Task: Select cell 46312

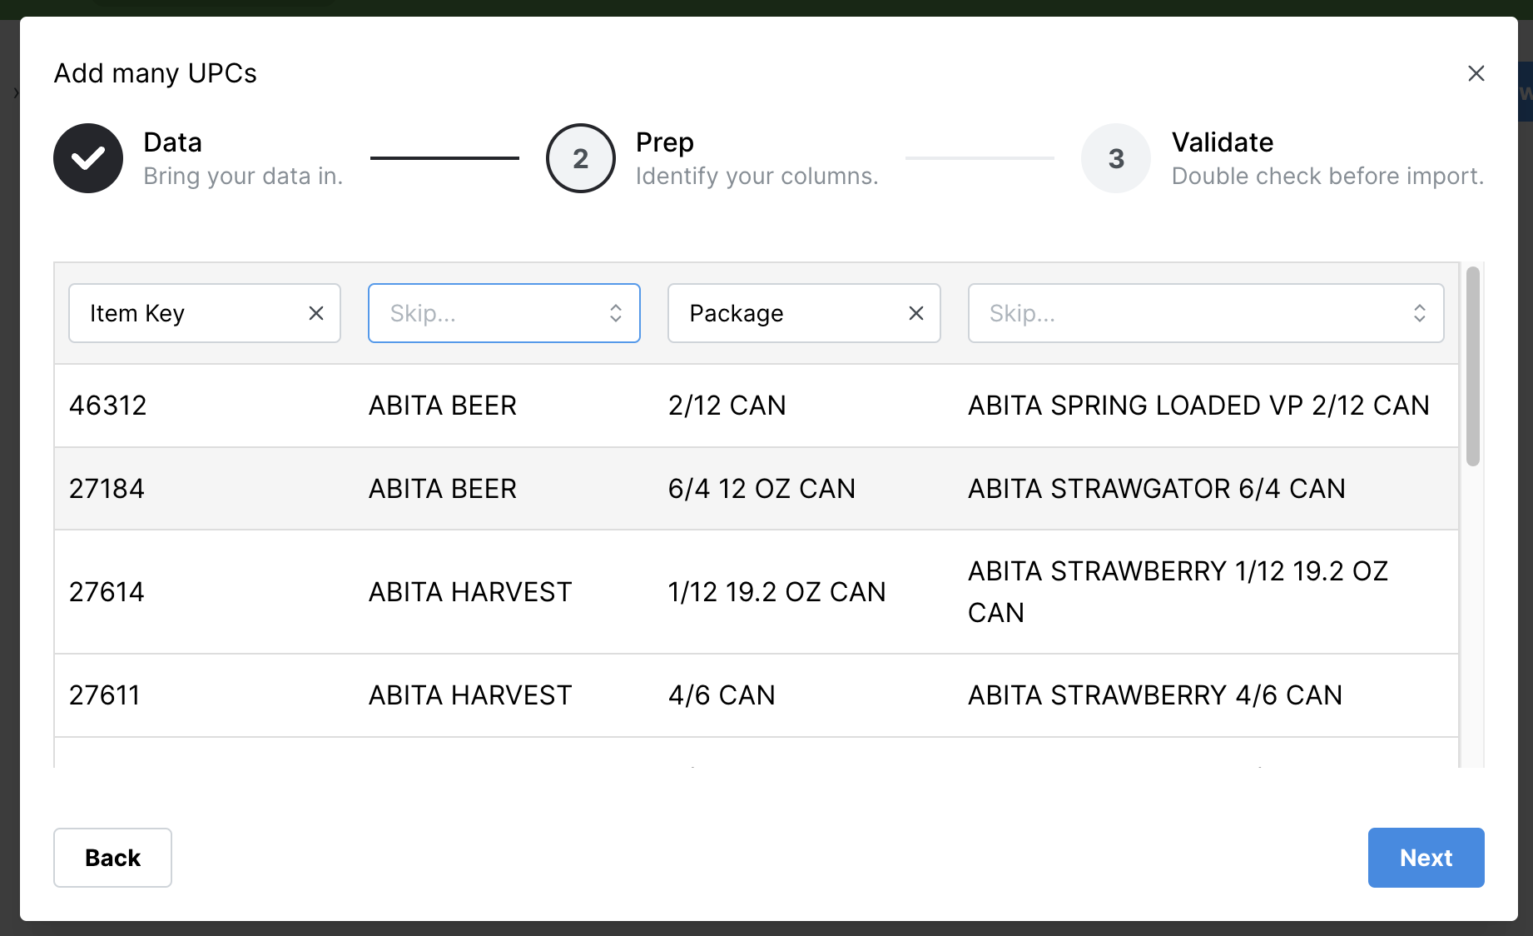Action: pos(108,406)
